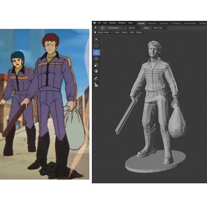Open the Default orientation dropdown
Image resolution: width=207 pixels, height=207 pixels.
coord(133,28)
